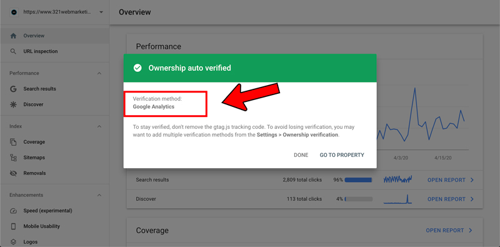
Task: Click the Discover 4% progress bar
Action: (358, 199)
